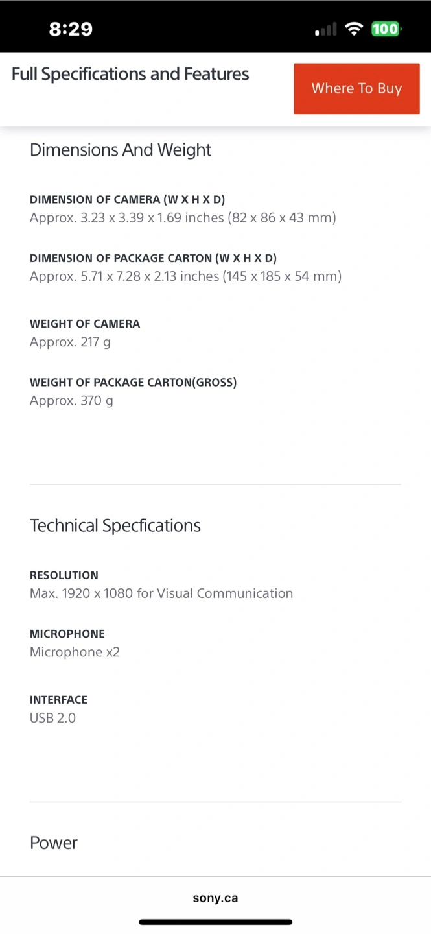Tap the battery indicator icon
The width and height of the screenshot is (431, 934).
[x=386, y=29]
